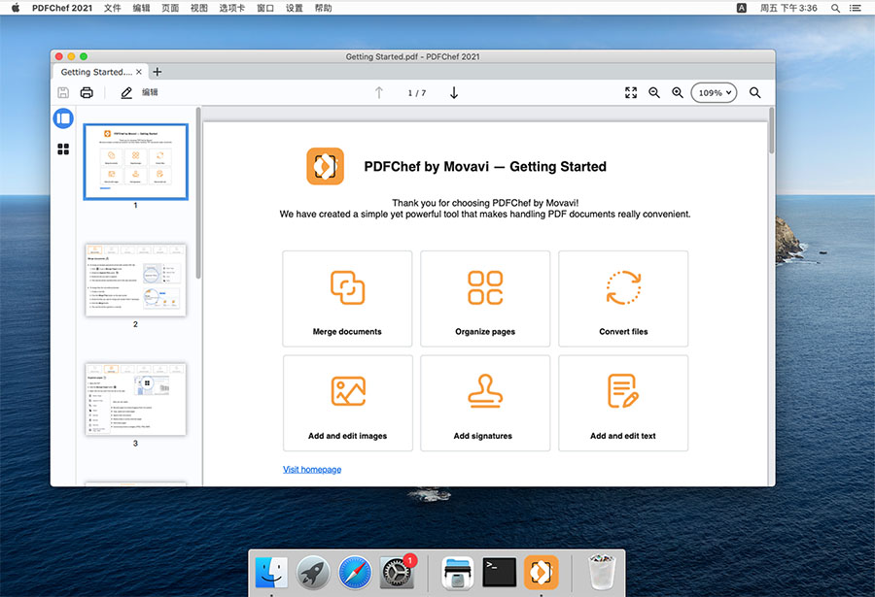
Task: Click the document view vertical scrollbar
Action: point(771,131)
